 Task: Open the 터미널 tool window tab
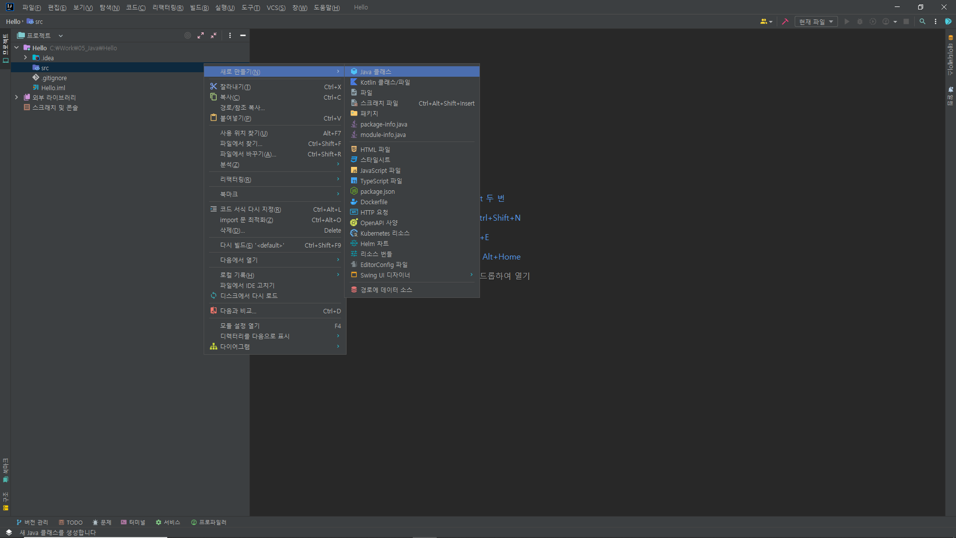click(x=133, y=522)
